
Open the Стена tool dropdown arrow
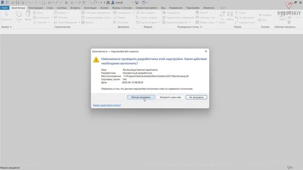tap(19, 22)
